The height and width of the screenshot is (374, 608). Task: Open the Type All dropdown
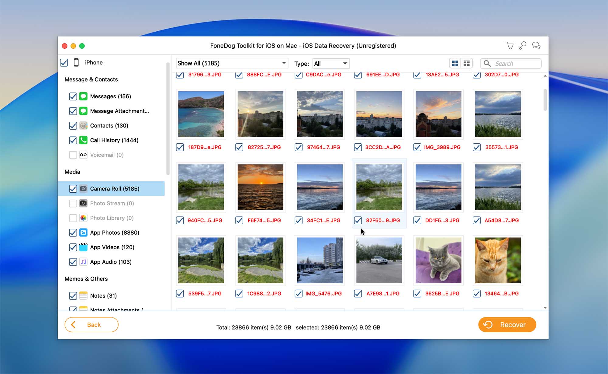click(331, 64)
